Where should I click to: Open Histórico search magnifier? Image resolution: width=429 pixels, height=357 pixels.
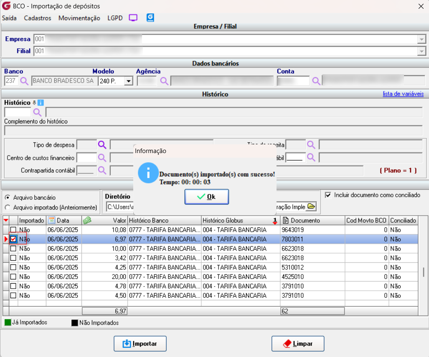coord(37,112)
